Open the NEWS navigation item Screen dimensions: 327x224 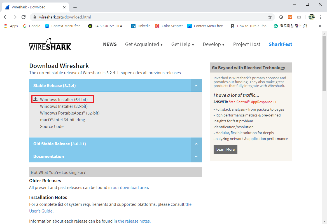click(x=110, y=44)
